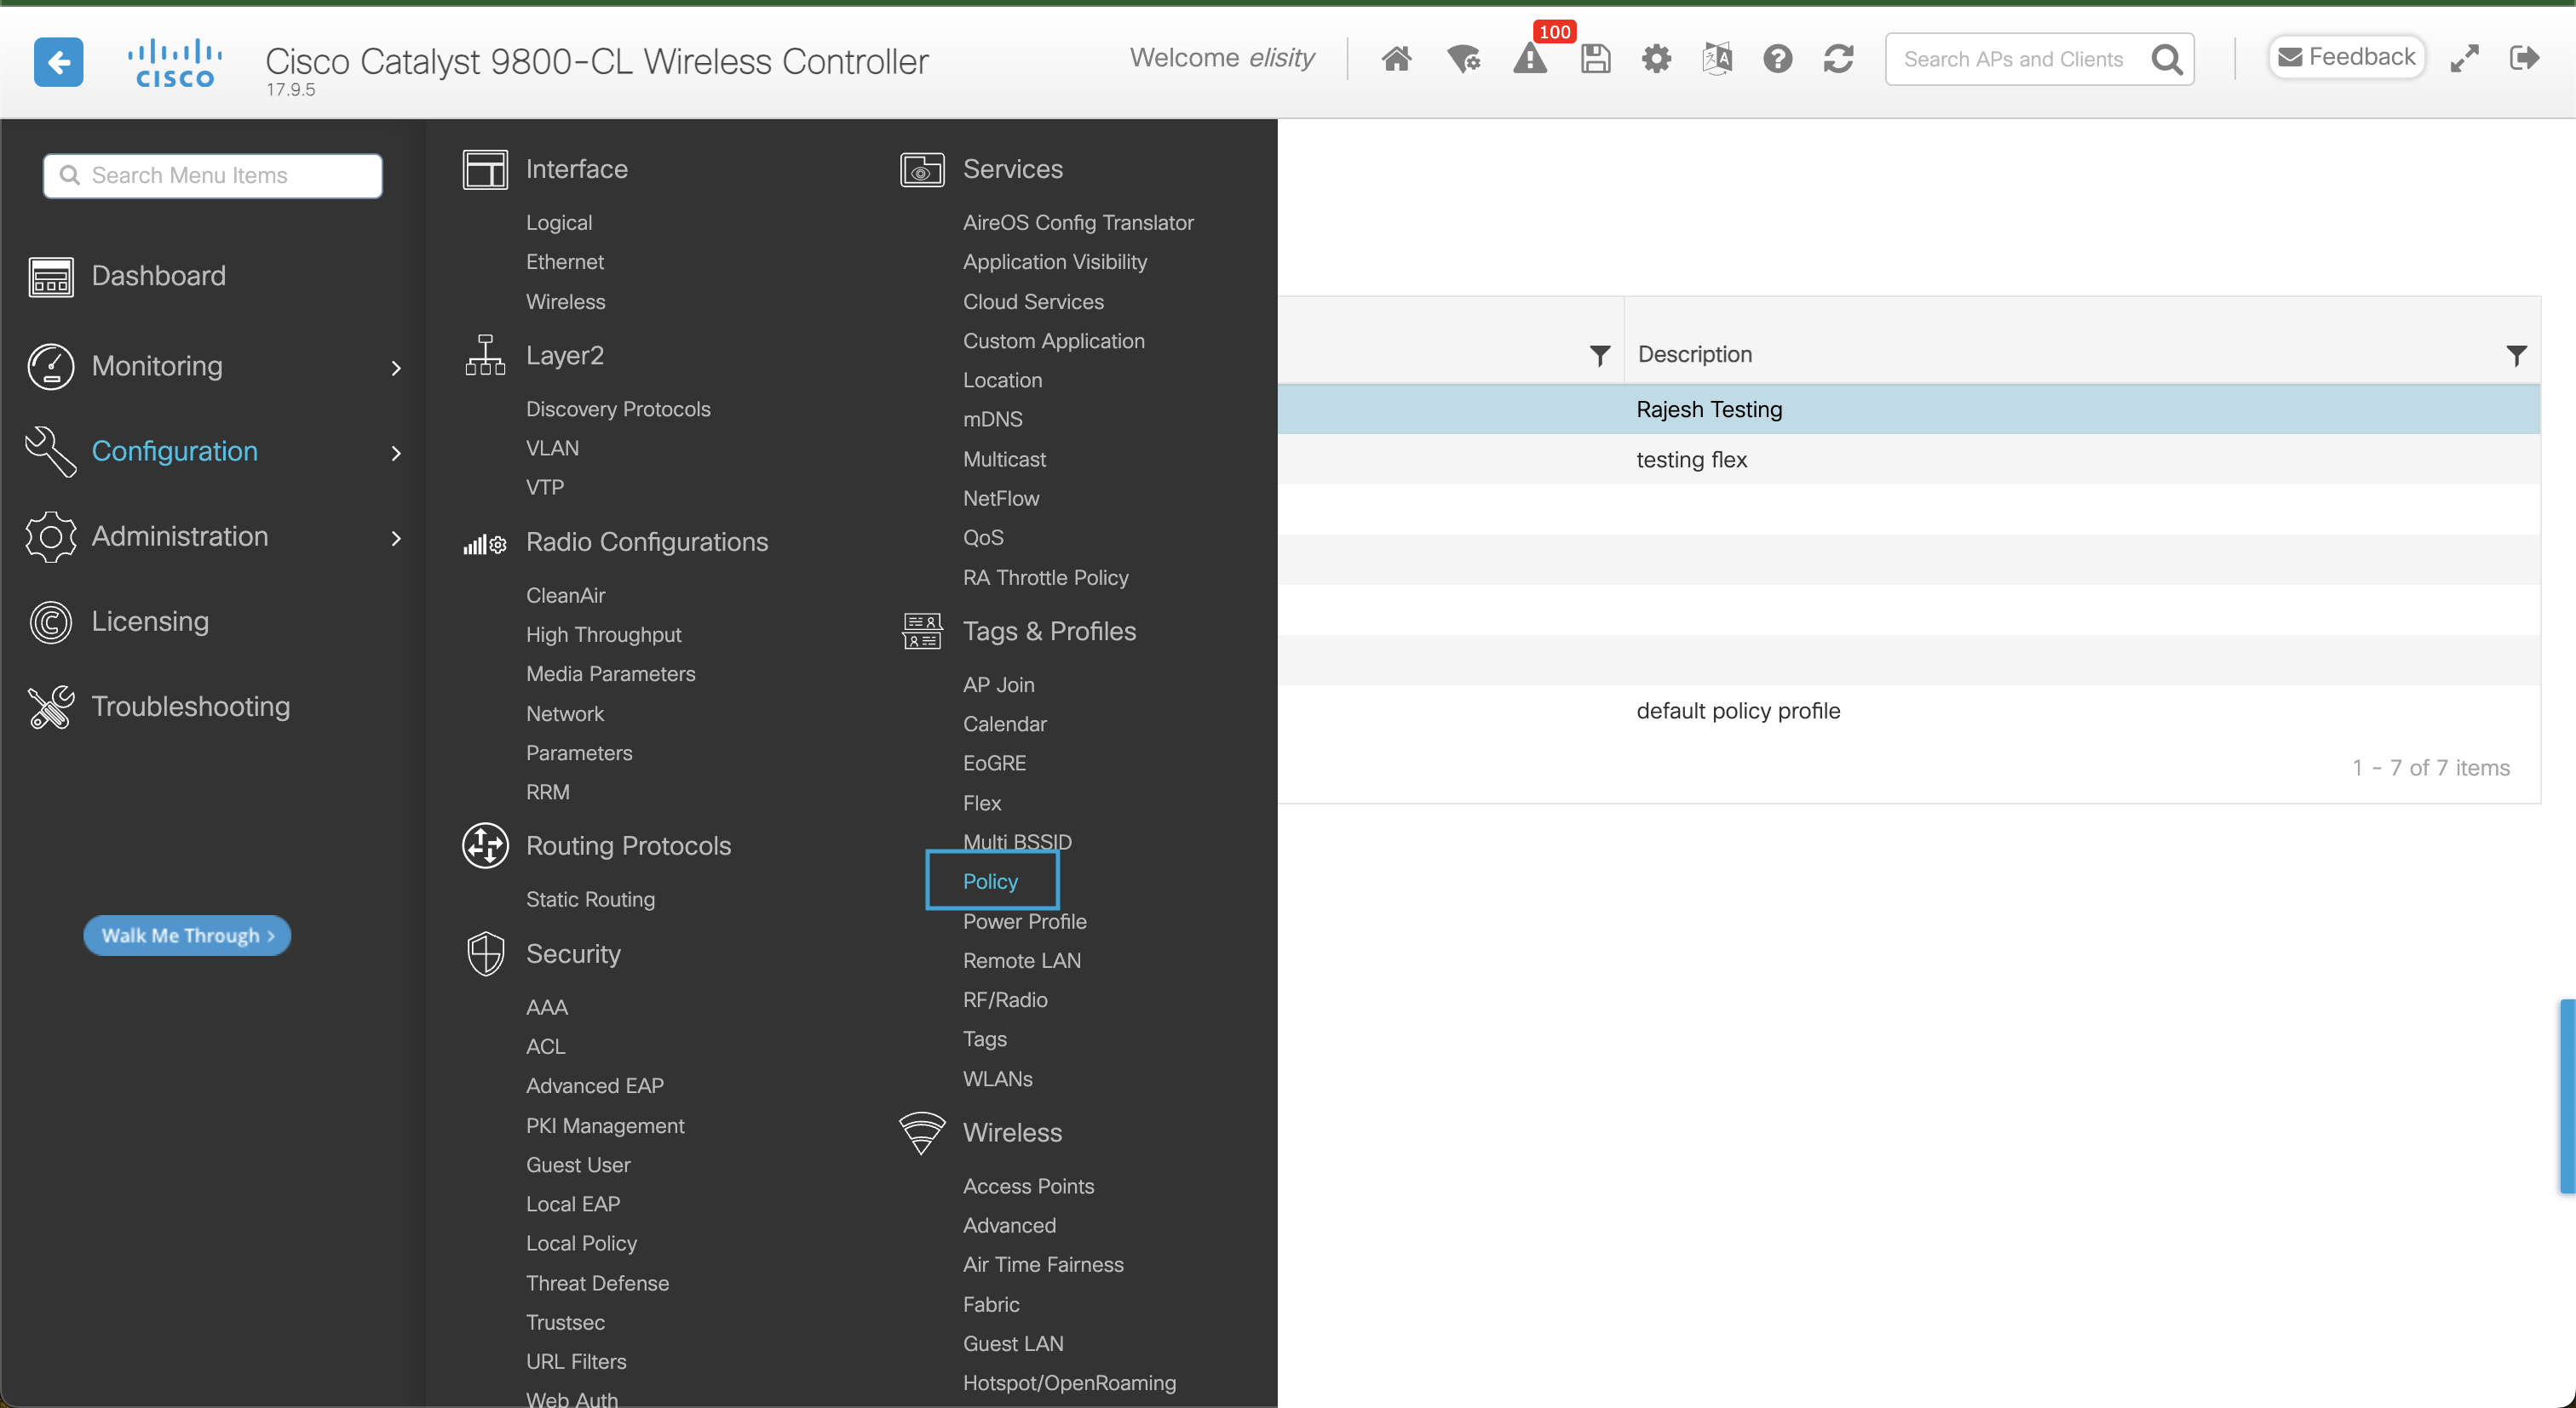Click the Walk Me Through button
Viewport: 2576px width, 1408px height.
point(187,936)
